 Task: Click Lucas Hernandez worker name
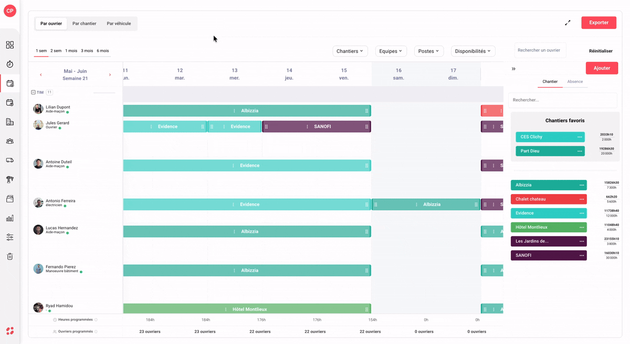[62, 228]
